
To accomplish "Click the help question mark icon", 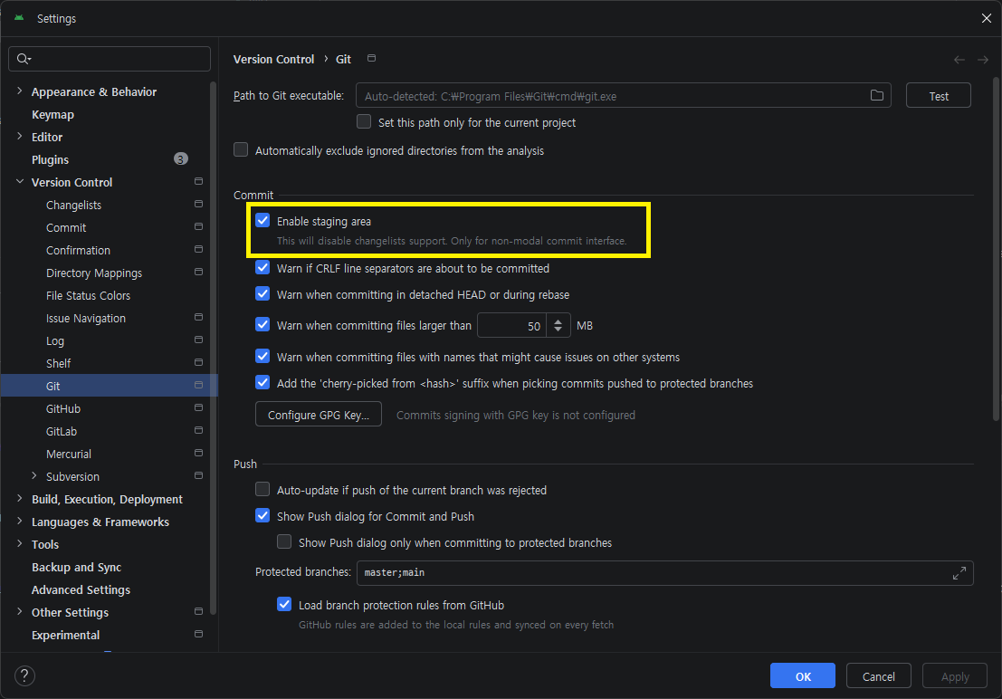I will (x=24, y=676).
